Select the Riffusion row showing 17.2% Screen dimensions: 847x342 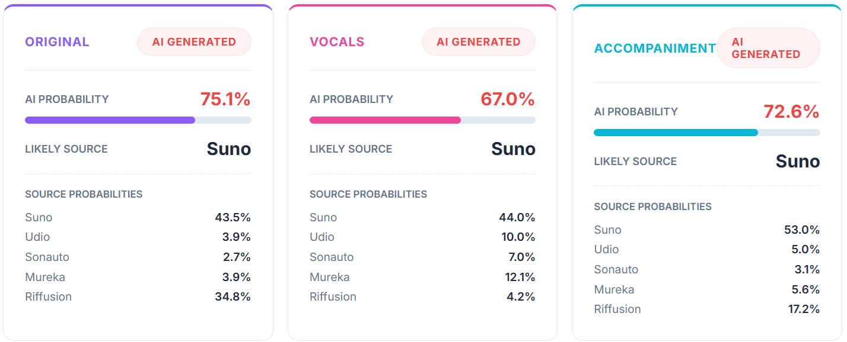706,309
